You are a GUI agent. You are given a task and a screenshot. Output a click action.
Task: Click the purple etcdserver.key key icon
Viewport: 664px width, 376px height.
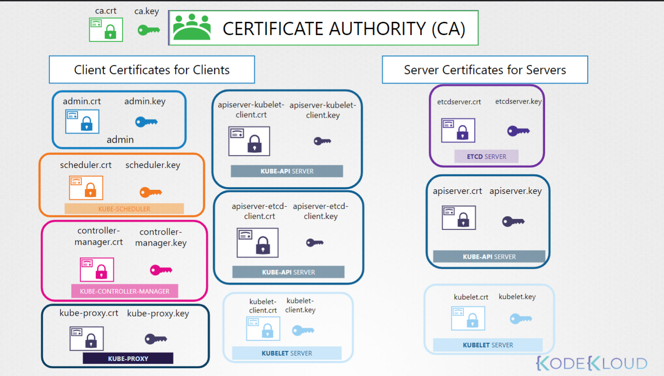point(519,131)
